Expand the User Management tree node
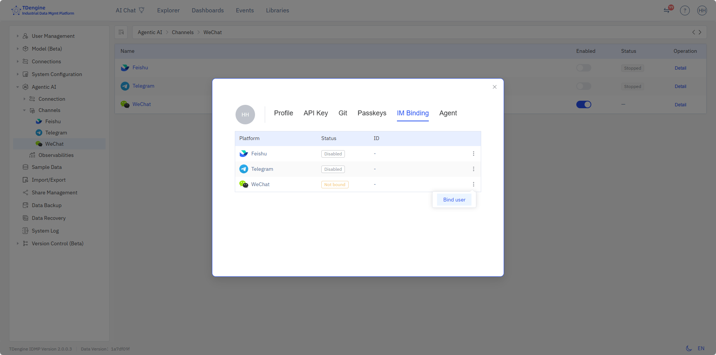Viewport: 716px width, 355px height. [18, 36]
